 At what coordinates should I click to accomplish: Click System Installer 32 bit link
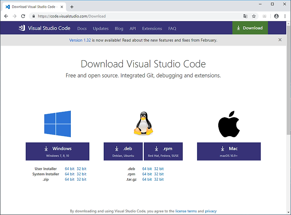pyautogui.click(x=82, y=174)
